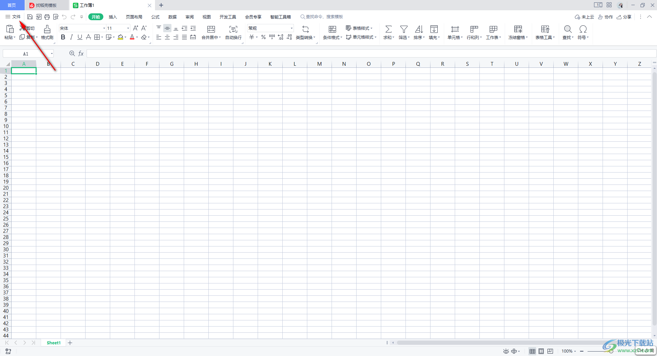Expand the customize quick access toolbar arrow

[81, 17]
